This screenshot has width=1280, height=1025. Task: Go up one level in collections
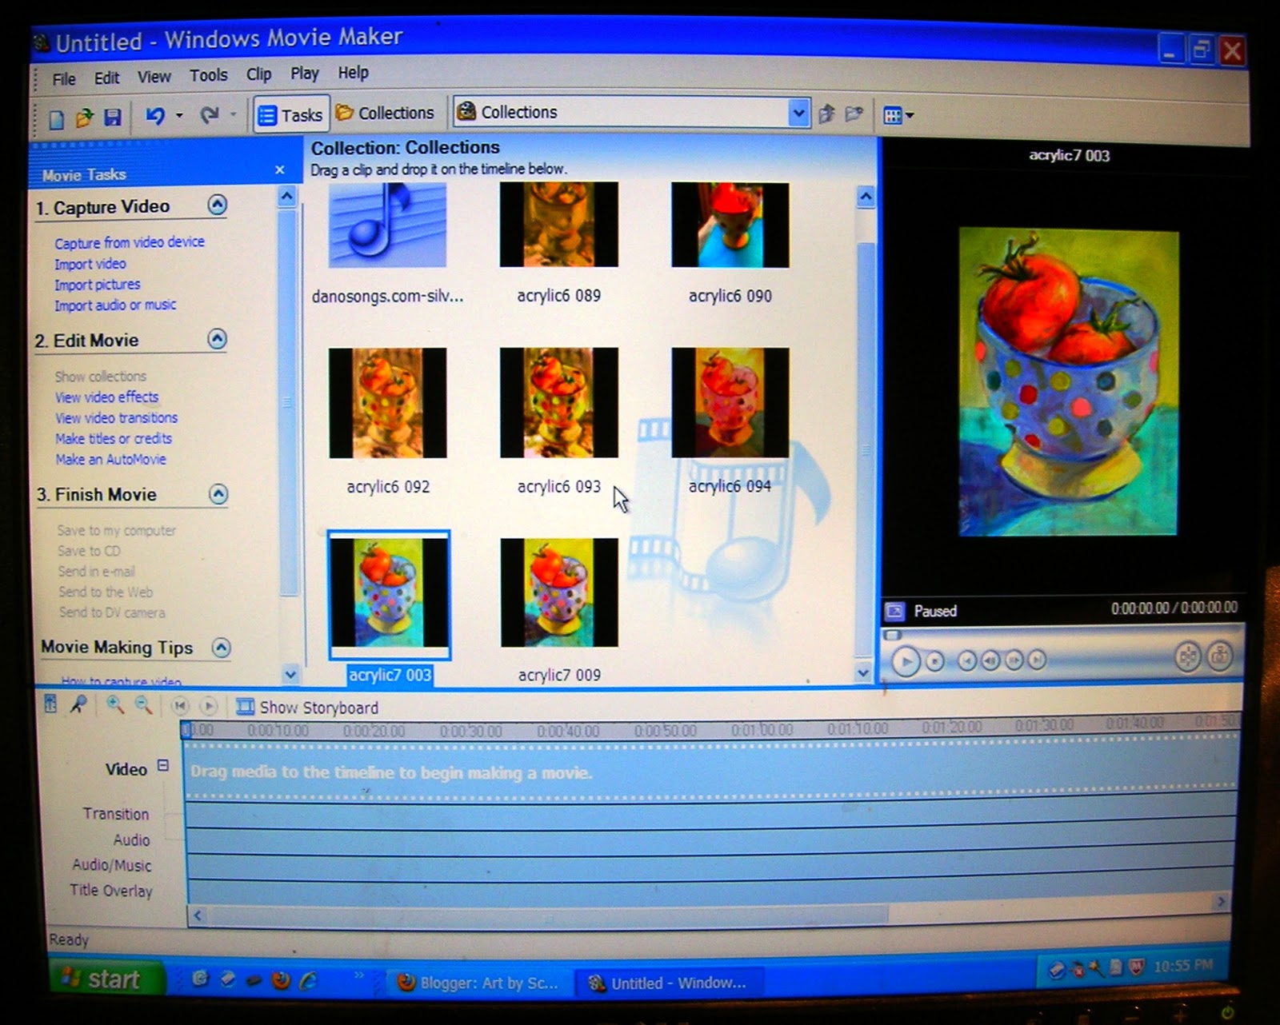coord(826,114)
